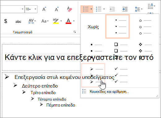Apply text shadow with S icon

6,21
